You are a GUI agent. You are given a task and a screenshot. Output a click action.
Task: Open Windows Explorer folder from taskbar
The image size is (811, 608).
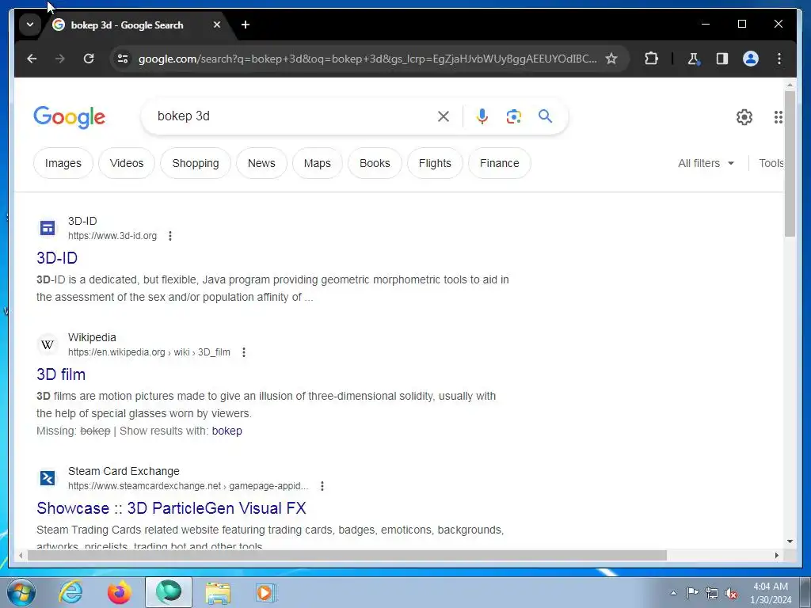(x=218, y=592)
